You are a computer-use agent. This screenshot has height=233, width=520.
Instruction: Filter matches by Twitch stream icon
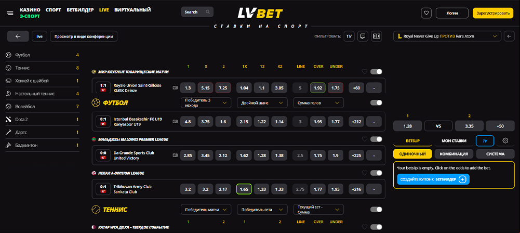click(x=363, y=36)
